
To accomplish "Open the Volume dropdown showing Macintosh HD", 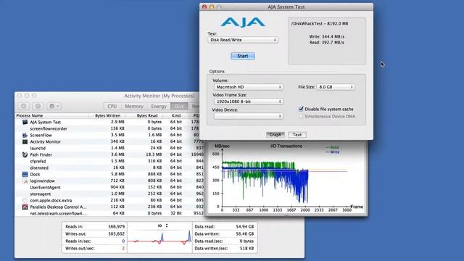I will 248,87.
